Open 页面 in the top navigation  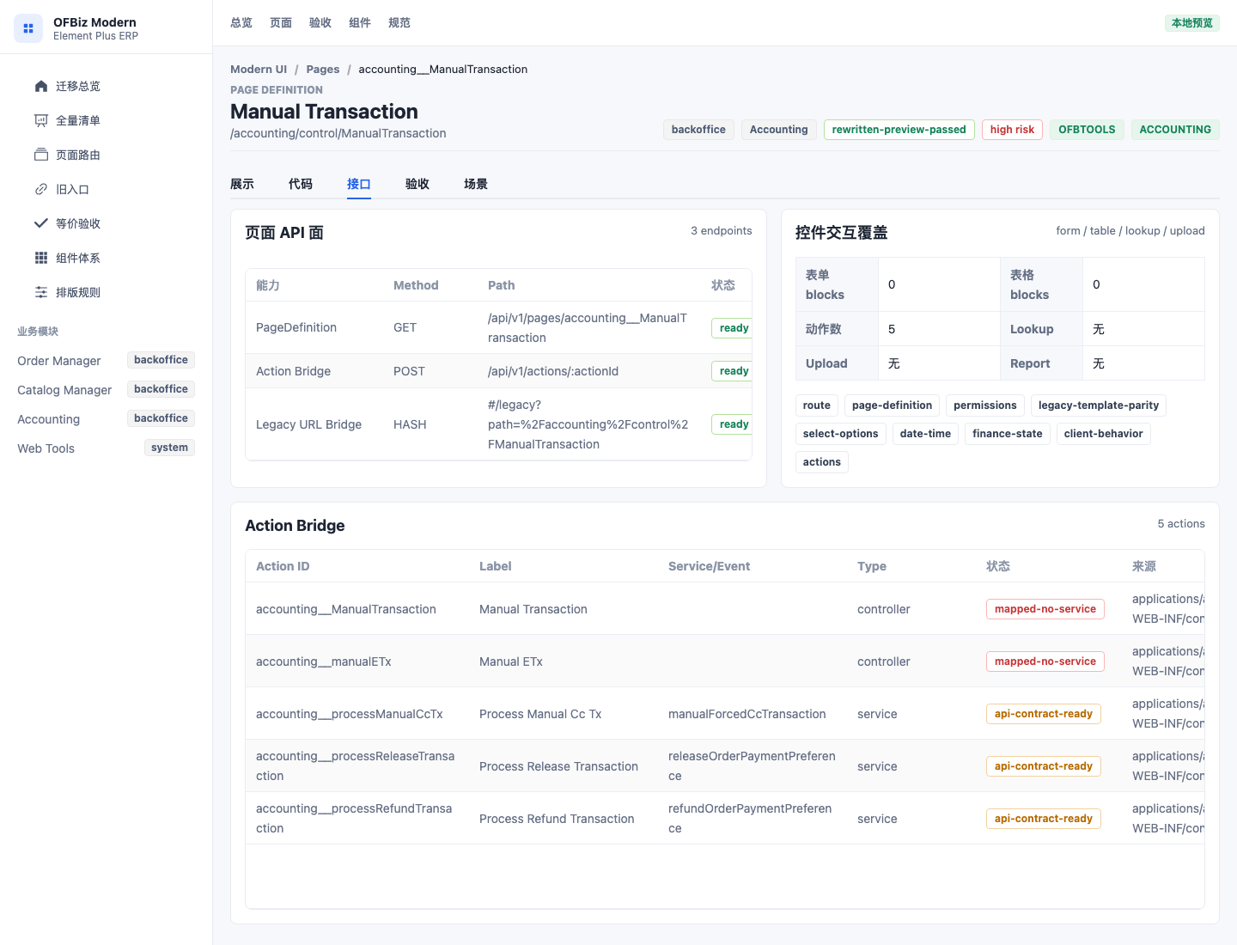[281, 23]
